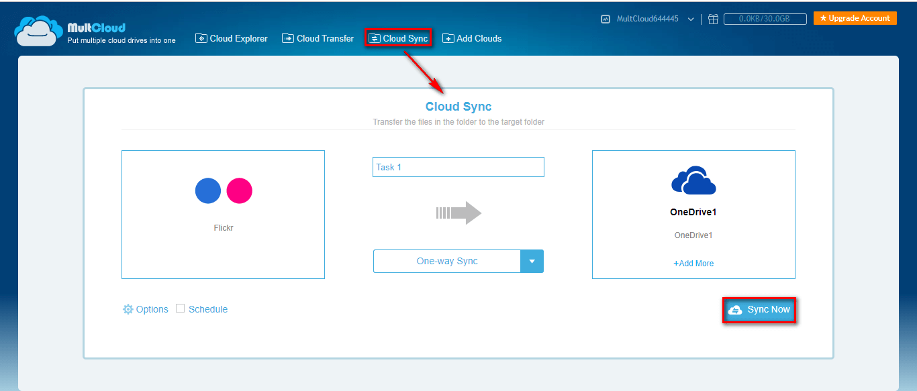Click the traffic monitor icon beside account name
Screen dimensions: 917x391
pyautogui.click(x=605, y=19)
